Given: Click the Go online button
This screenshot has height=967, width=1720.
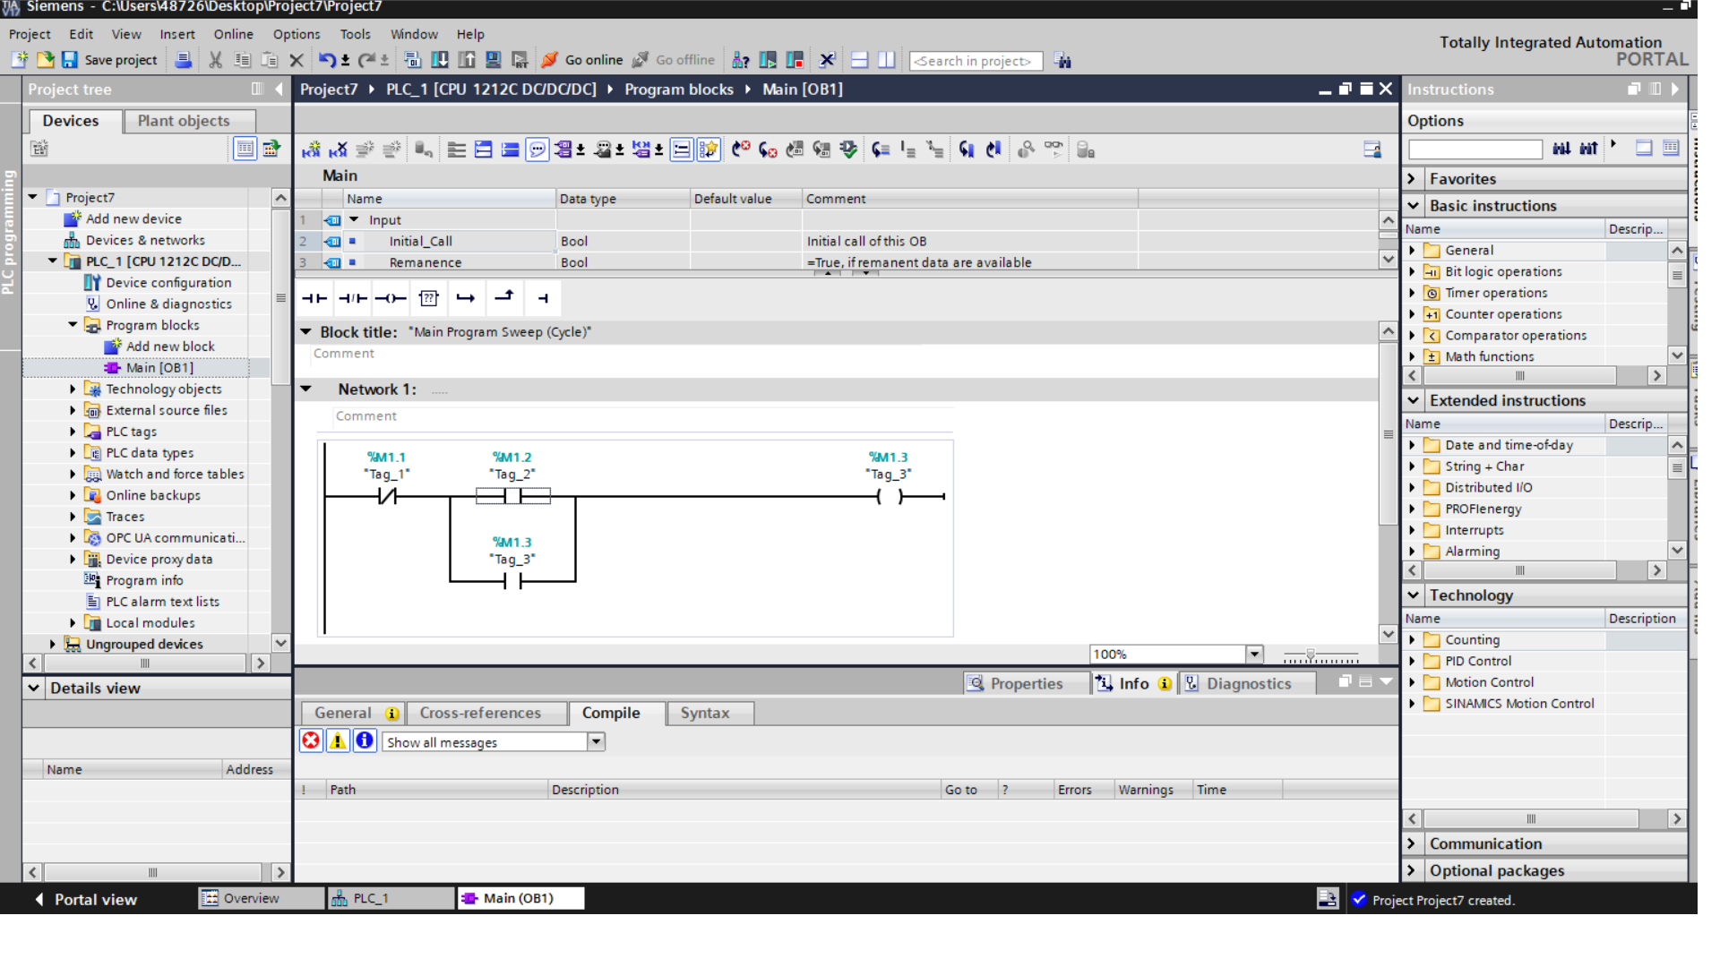Looking at the screenshot, I should (582, 60).
